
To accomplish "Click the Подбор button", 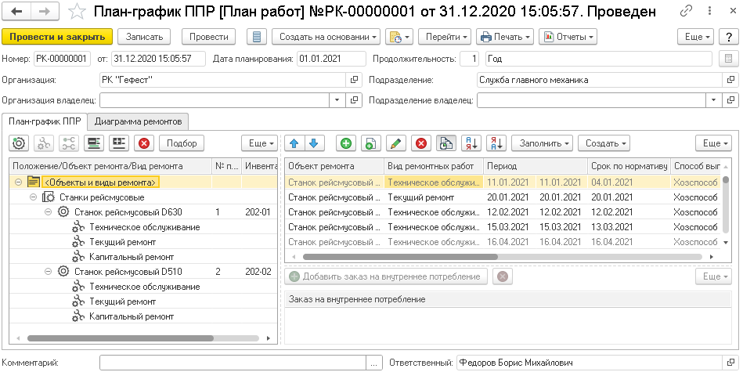I will (x=182, y=143).
